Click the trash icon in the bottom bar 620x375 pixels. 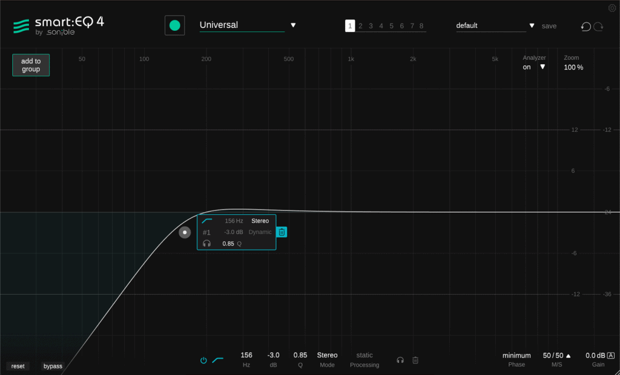(x=415, y=360)
